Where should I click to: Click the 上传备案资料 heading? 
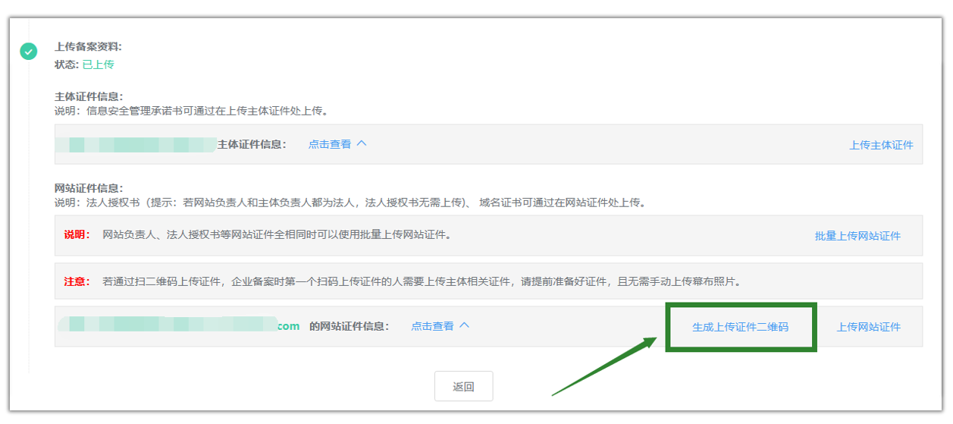pos(88,47)
